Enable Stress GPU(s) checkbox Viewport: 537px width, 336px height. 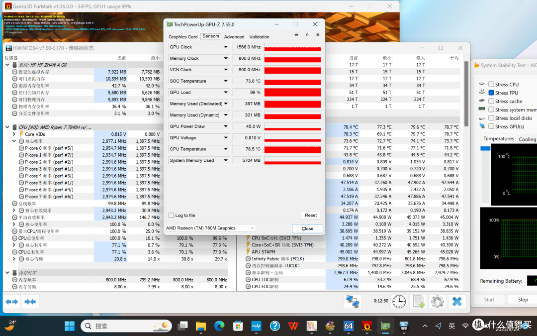click(x=491, y=126)
